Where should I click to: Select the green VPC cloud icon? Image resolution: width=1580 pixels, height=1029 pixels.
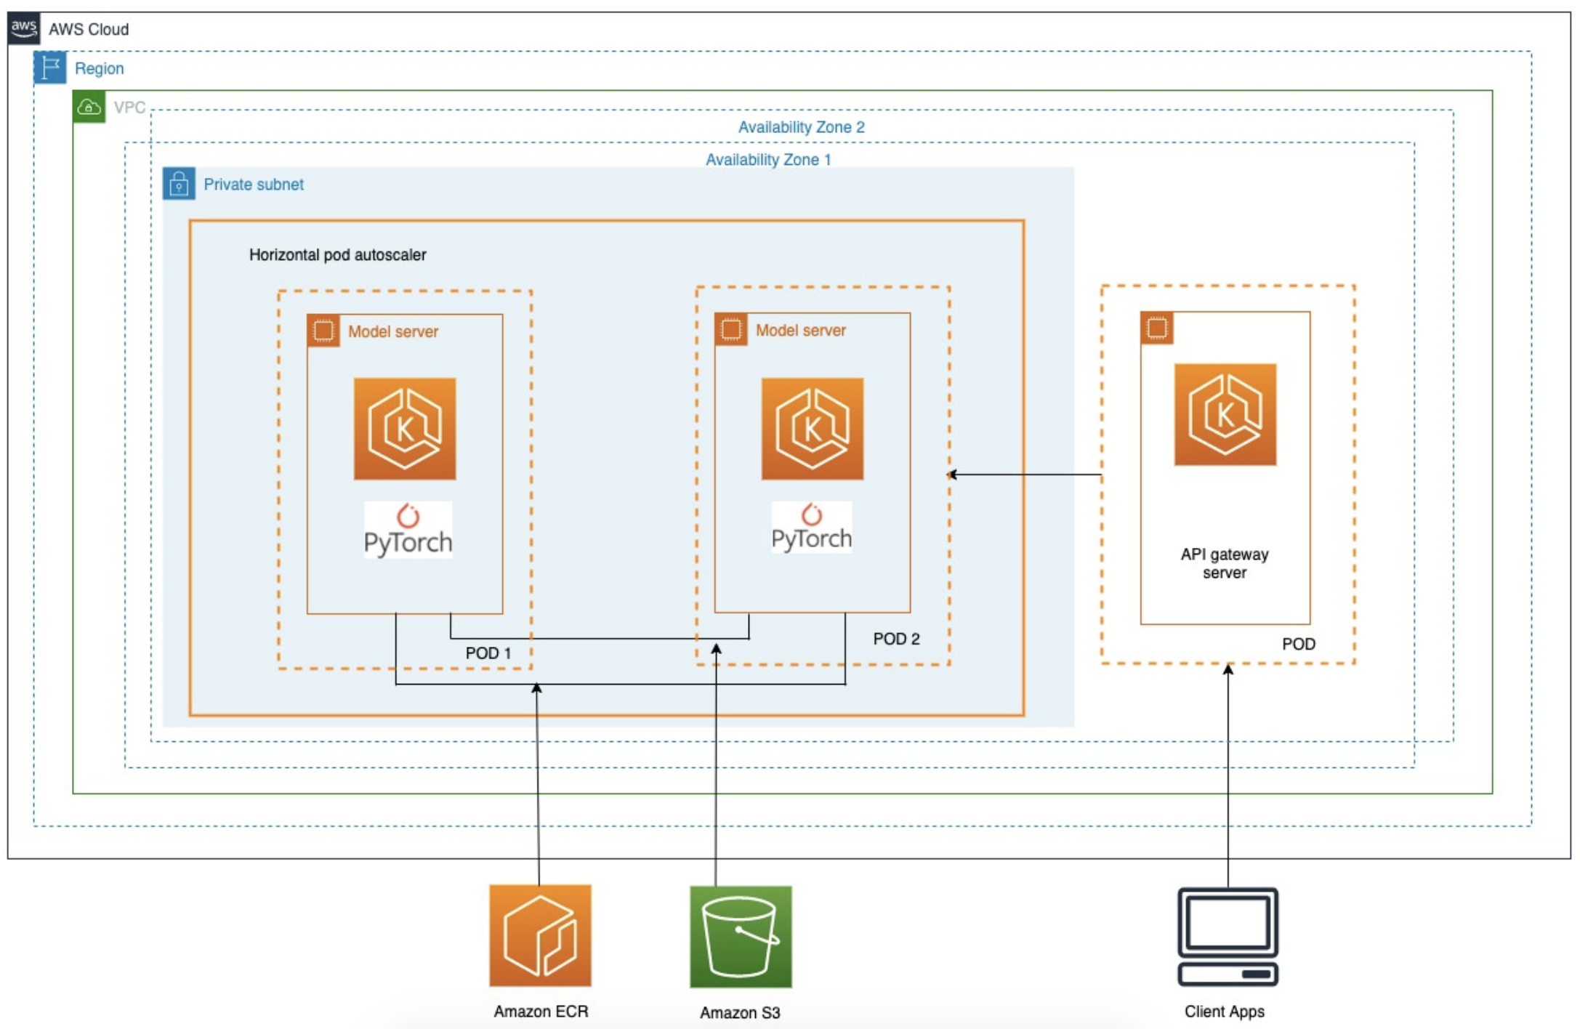[x=89, y=107]
